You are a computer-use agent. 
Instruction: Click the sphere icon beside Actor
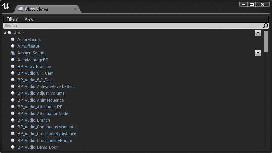tap(9, 33)
